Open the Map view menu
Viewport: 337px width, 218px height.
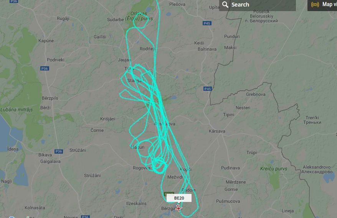pyautogui.click(x=322, y=5)
